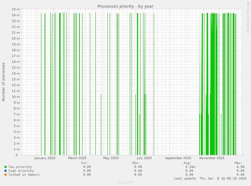This screenshot has width=251, height=186.
Task: Click the 'September 2025' x-axis label
Action: pyautogui.click(x=178, y=158)
